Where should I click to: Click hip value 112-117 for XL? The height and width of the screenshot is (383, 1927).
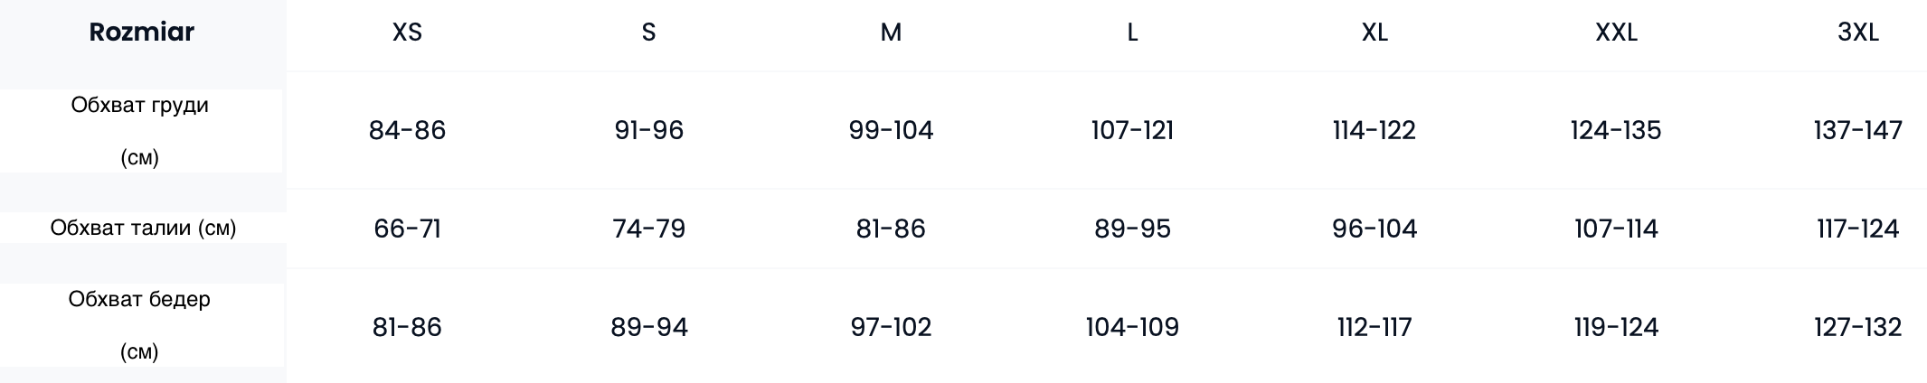tap(1374, 327)
